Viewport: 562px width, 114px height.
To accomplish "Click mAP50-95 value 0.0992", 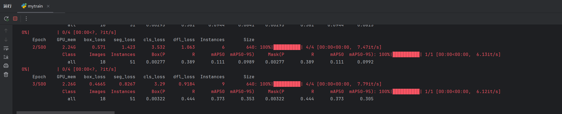I will [x=365, y=62].
